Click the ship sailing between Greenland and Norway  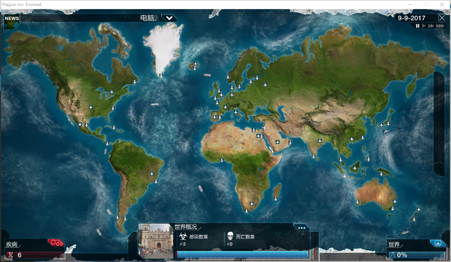[207, 75]
